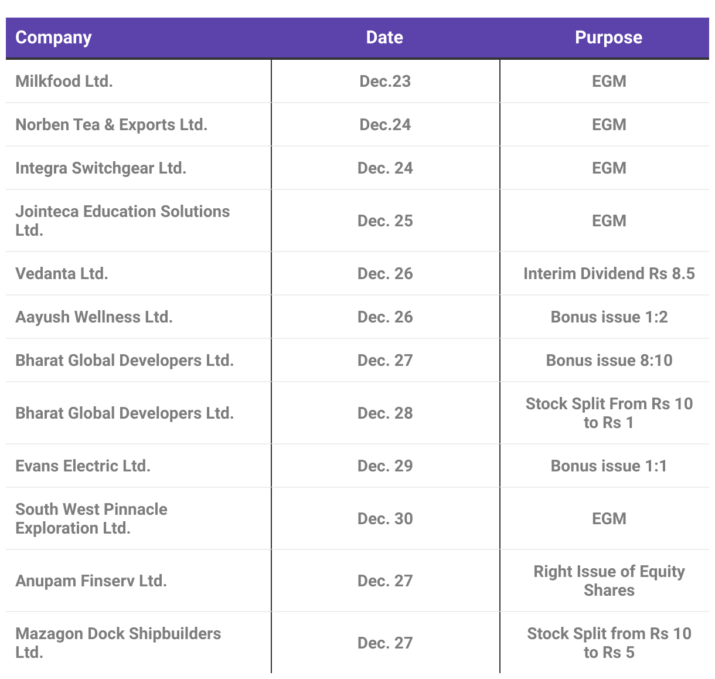Select the Bonus issue 1:2 purpose
This screenshot has width=715, height=679.
(609, 317)
